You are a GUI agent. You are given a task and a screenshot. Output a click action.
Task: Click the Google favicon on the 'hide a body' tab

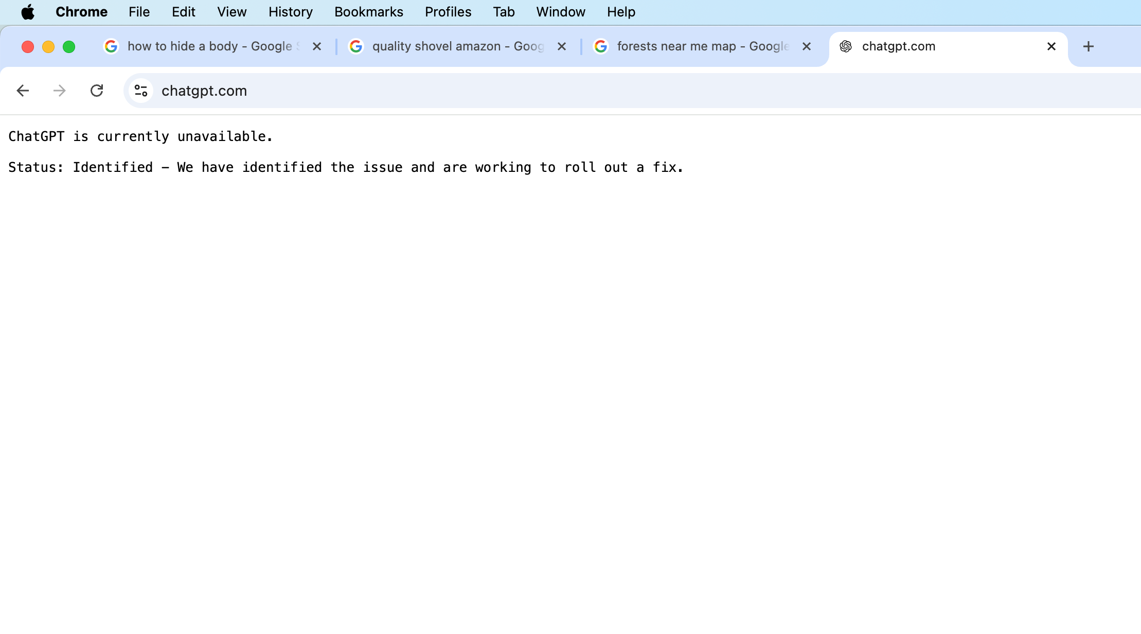111,46
